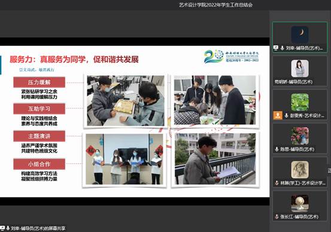Screen dimensions: 331x232
Task: Click the meeting title 艺术设计学院2022年学生工作总结会
Action: pos(215,5)
